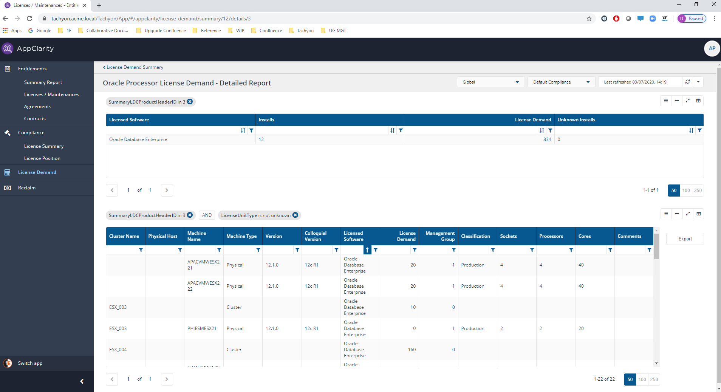
Task: Remove LicenseUnitType is not unknown filter chip
Action: pyautogui.click(x=296, y=215)
